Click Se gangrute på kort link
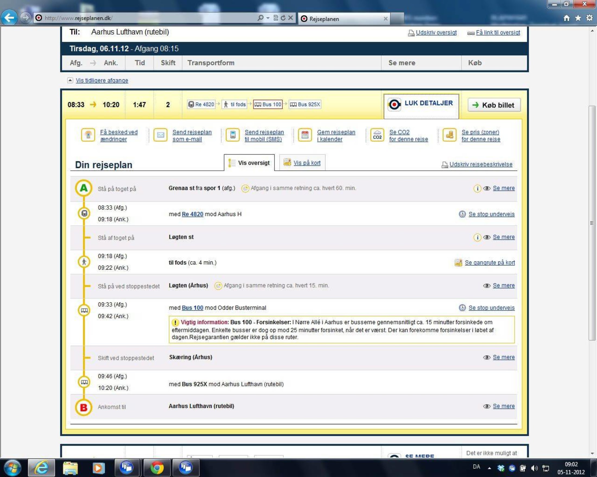This screenshot has height=477, width=597. click(x=490, y=263)
